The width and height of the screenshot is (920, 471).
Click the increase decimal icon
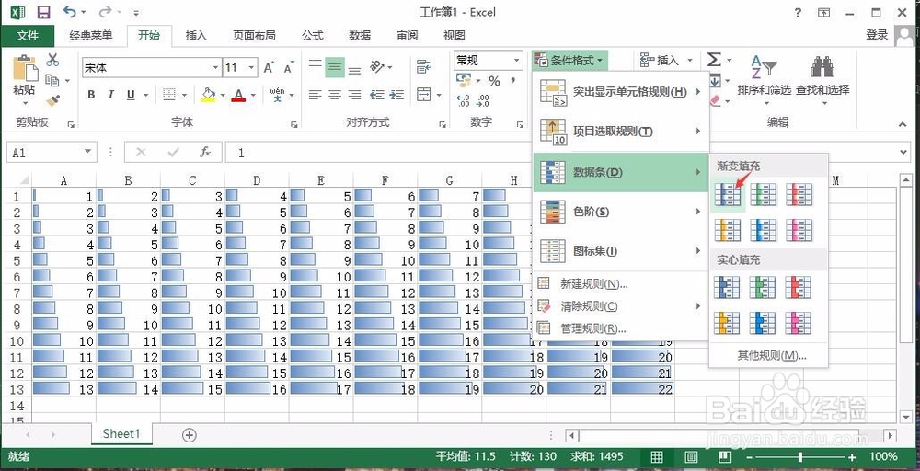pos(463,100)
